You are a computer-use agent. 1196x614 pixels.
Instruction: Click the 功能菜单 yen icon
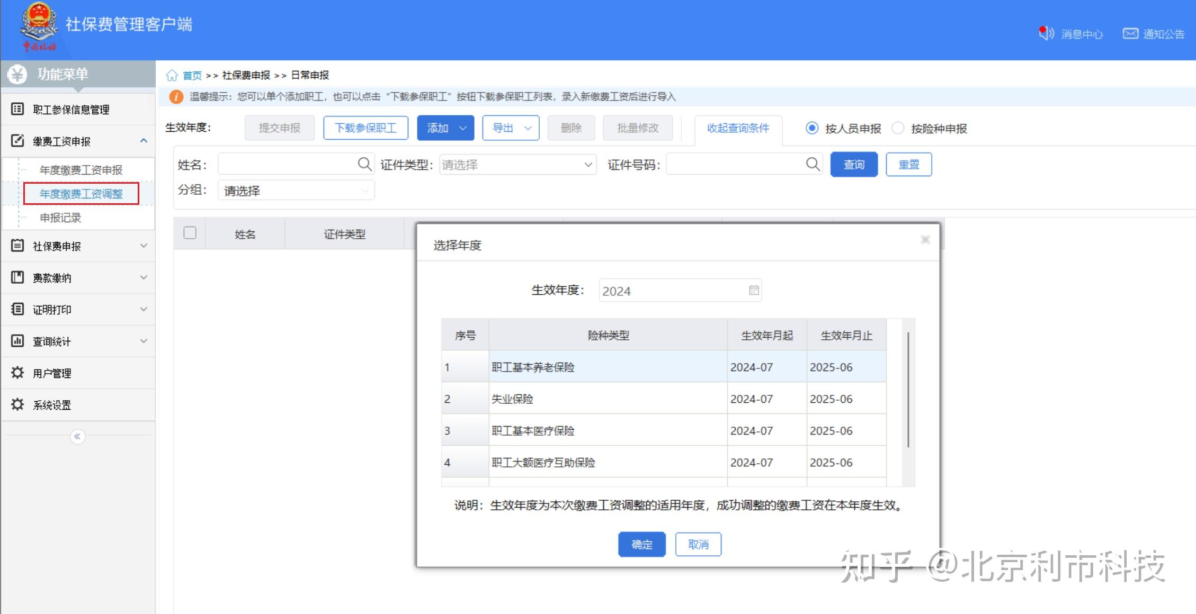17,74
